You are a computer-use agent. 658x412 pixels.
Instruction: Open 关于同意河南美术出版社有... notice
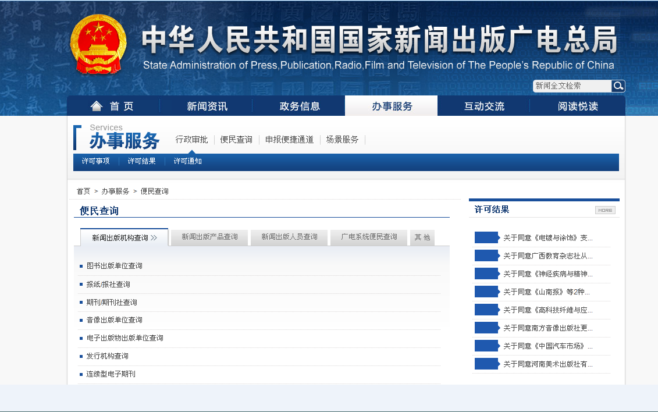[548, 364]
